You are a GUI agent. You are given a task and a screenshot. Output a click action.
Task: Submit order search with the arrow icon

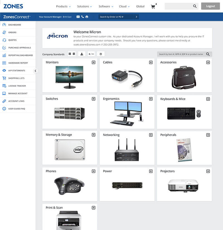[x=136, y=17]
